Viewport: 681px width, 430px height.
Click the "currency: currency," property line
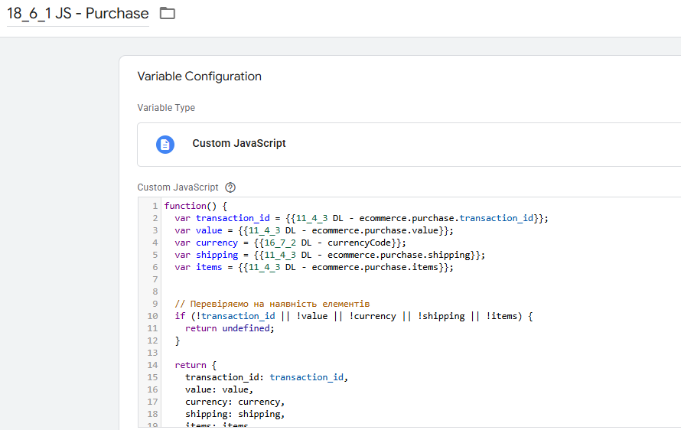pyautogui.click(x=235, y=402)
